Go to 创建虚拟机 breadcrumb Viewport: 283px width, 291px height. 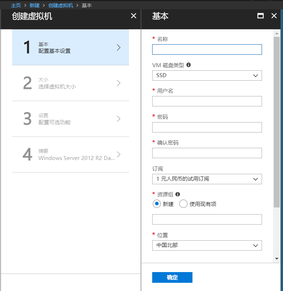click(x=61, y=5)
